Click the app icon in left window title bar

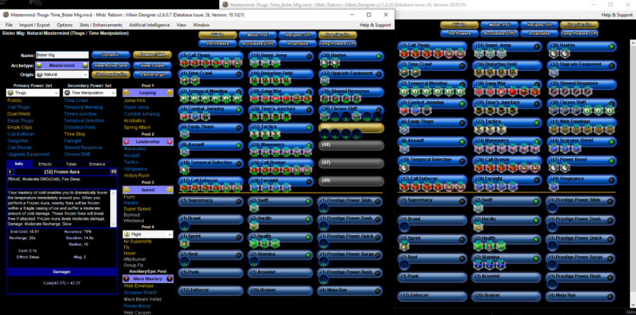tap(6, 15)
